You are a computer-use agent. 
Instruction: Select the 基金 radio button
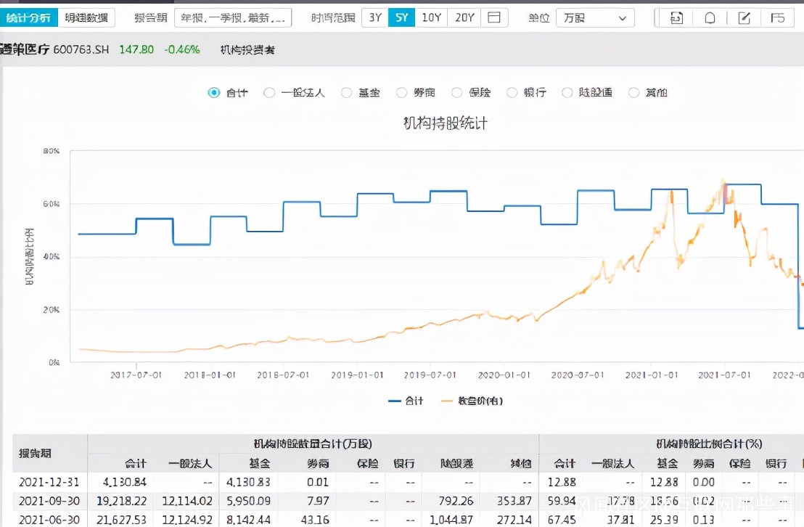tap(347, 92)
